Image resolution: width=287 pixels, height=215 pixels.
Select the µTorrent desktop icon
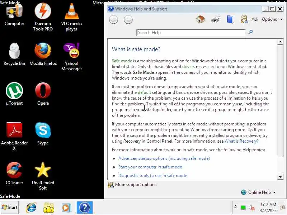click(14, 94)
